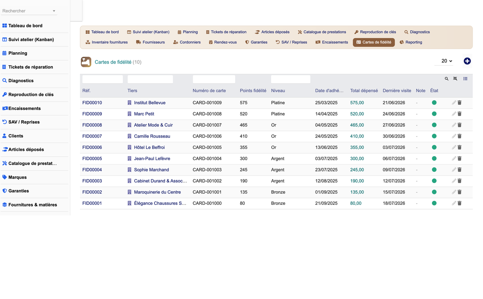This screenshot has height=299, width=483.
Task: Delete loyalty card FID00010 with trash icon
Action: [x=460, y=103]
